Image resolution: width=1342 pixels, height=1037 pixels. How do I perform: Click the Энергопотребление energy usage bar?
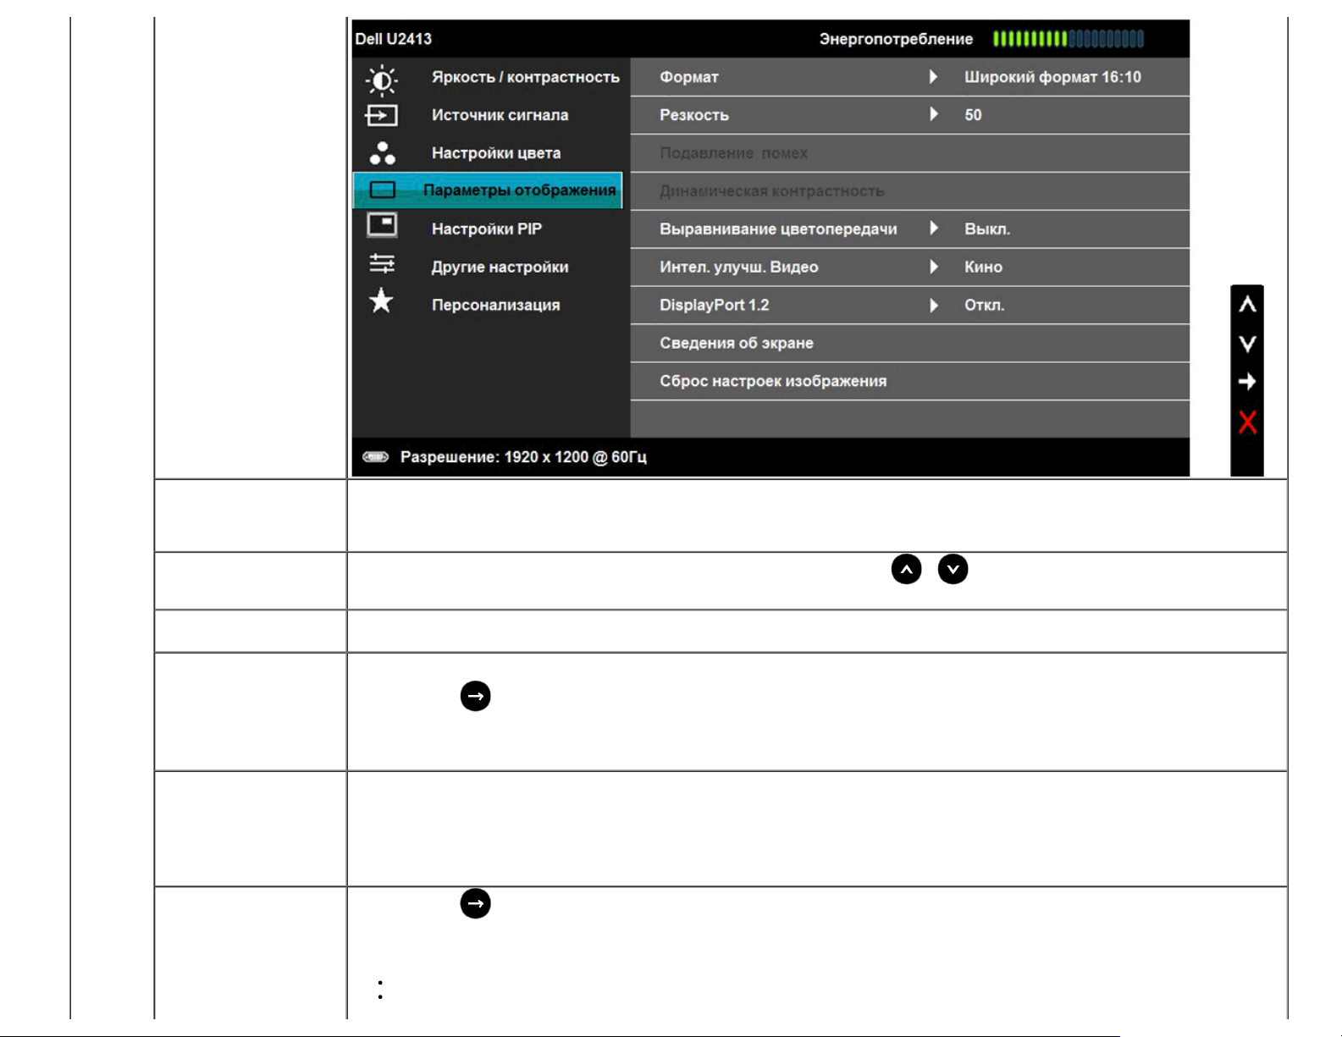(x=1068, y=39)
